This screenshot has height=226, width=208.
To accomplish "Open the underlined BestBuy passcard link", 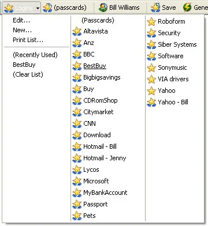I will point(95,66).
